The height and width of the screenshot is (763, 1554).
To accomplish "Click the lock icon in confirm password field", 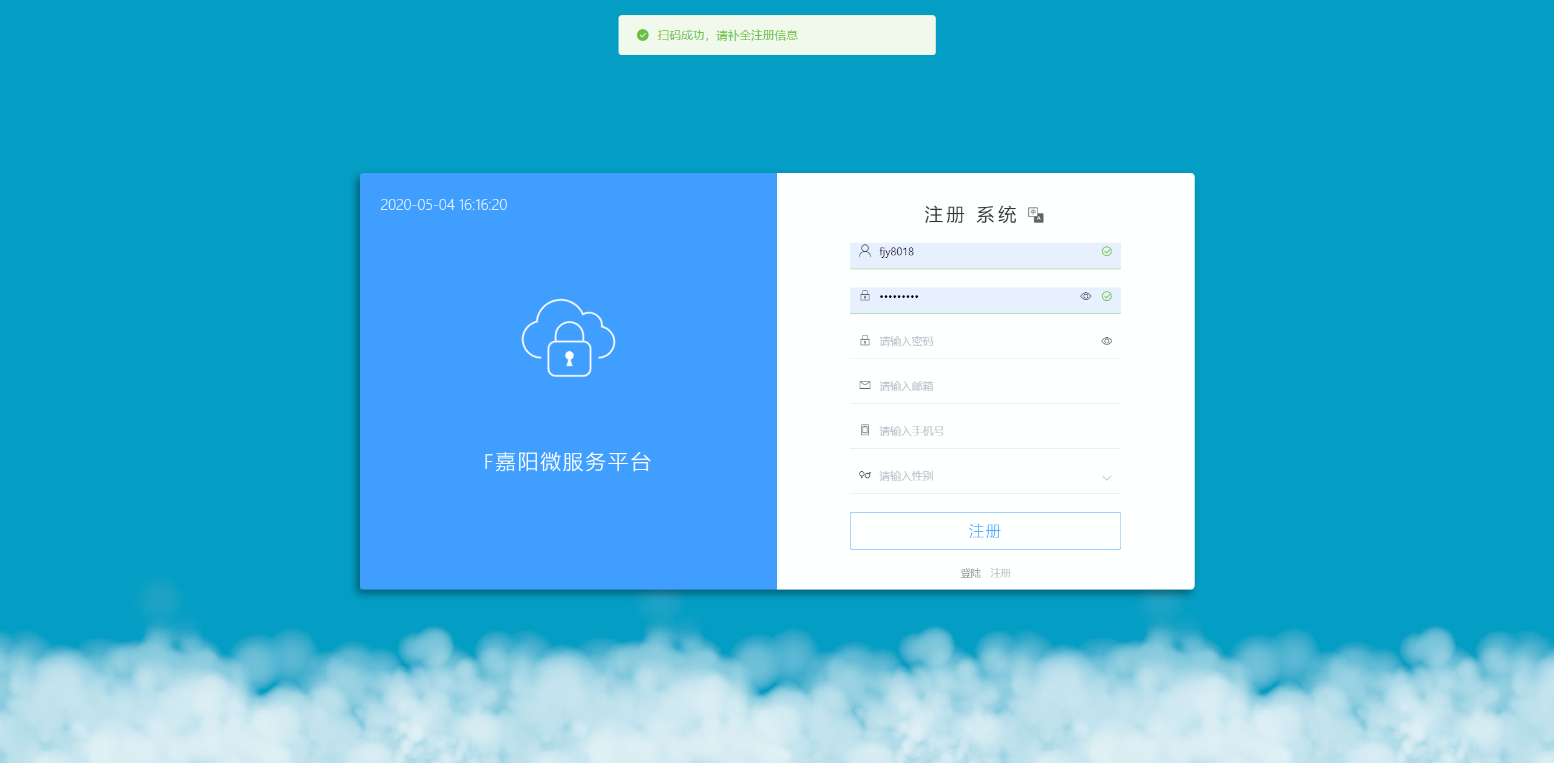I will (865, 341).
